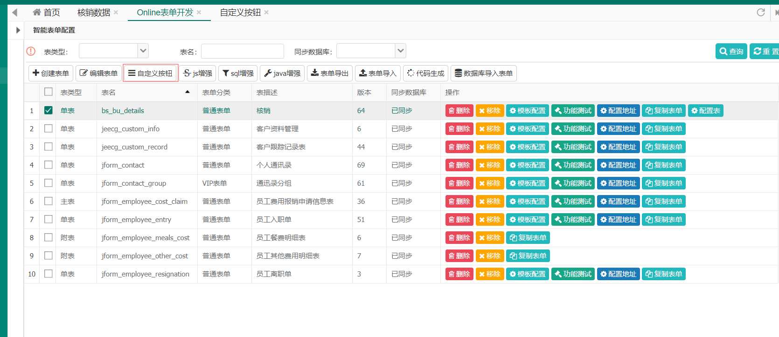The image size is (779, 337).
Task: Close the 核销数据 tab
Action: (116, 12)
